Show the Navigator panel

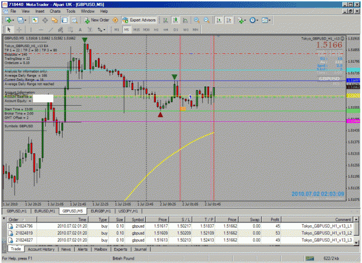[54, 20]
